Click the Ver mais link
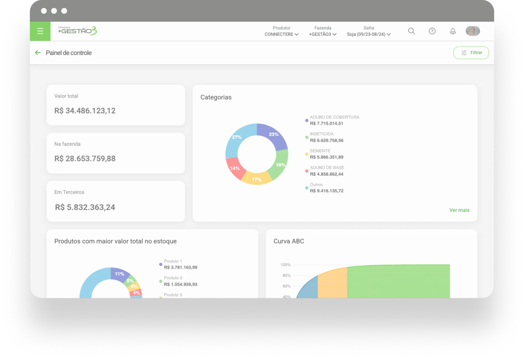 pyautogui.click(x=459, y=210)
